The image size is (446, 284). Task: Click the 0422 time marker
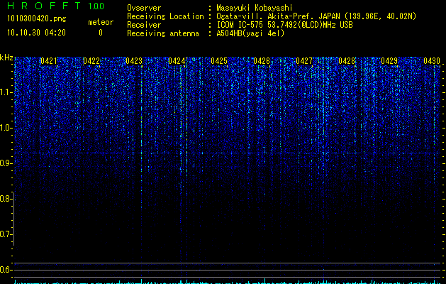[91, 61]
